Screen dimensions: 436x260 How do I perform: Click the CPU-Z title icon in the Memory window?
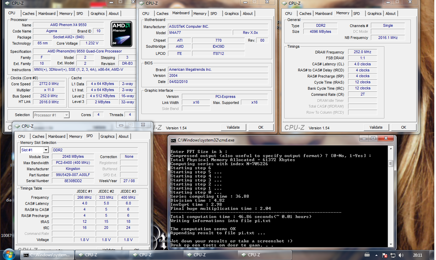pos(284,3)
